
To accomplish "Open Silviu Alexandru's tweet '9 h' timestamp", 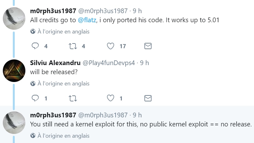I will pyautogui.click(x=144, y=63).
